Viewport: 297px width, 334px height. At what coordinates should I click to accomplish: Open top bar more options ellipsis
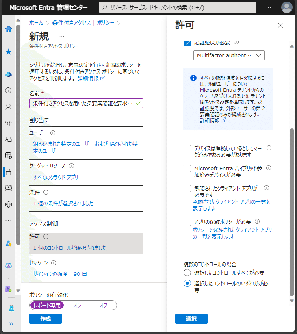tap(271, 7)
